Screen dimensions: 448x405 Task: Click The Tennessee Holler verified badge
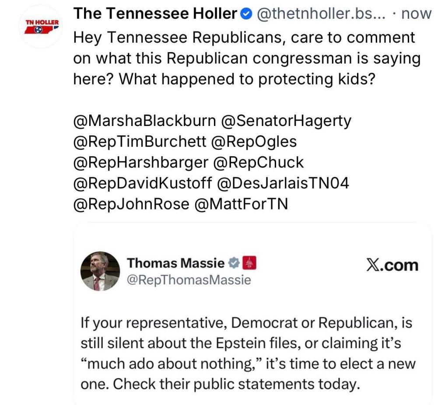coord(247,14)
